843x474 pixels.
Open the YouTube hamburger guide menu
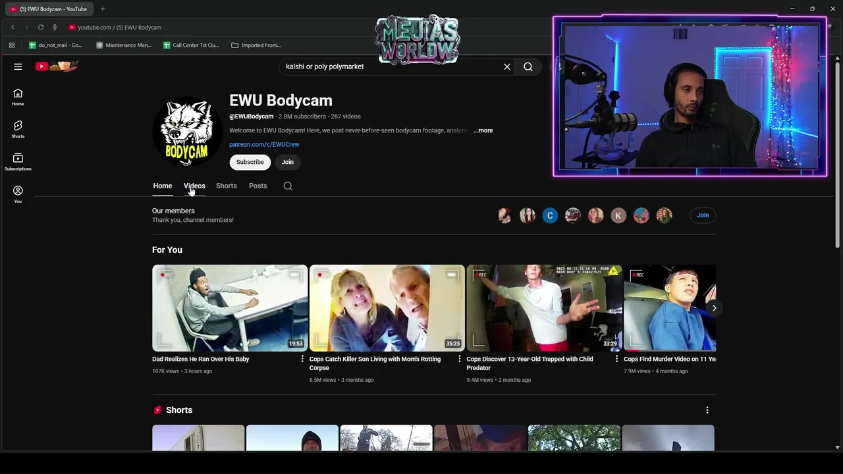(18, 66)
